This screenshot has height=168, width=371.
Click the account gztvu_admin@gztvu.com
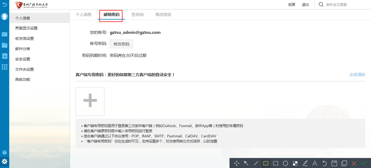(x=135, y=33)
